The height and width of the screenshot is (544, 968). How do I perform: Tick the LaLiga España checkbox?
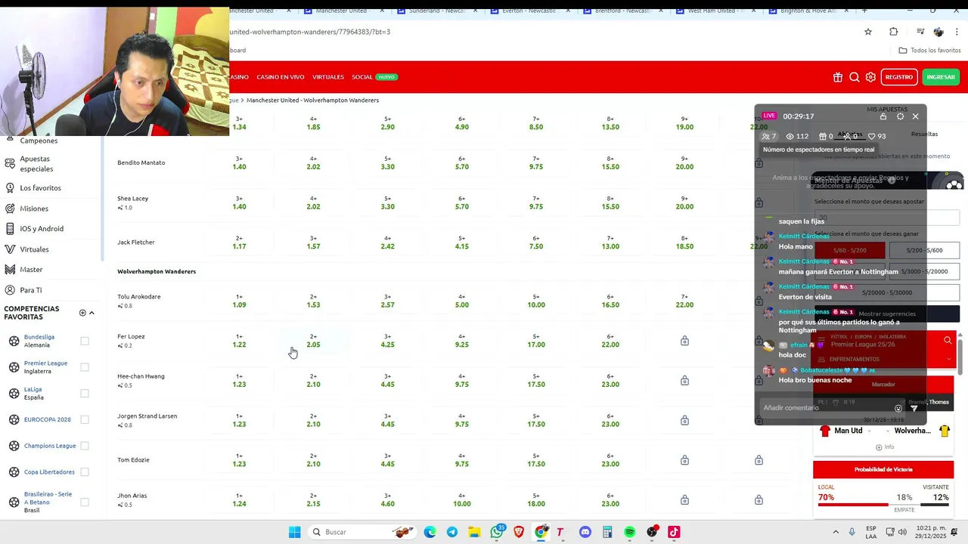pyautogui.click(x=85, y=393)
